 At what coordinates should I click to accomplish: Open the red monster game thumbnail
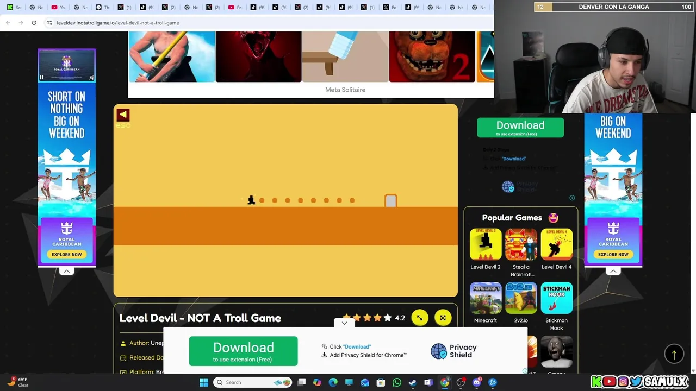[258, 56]
